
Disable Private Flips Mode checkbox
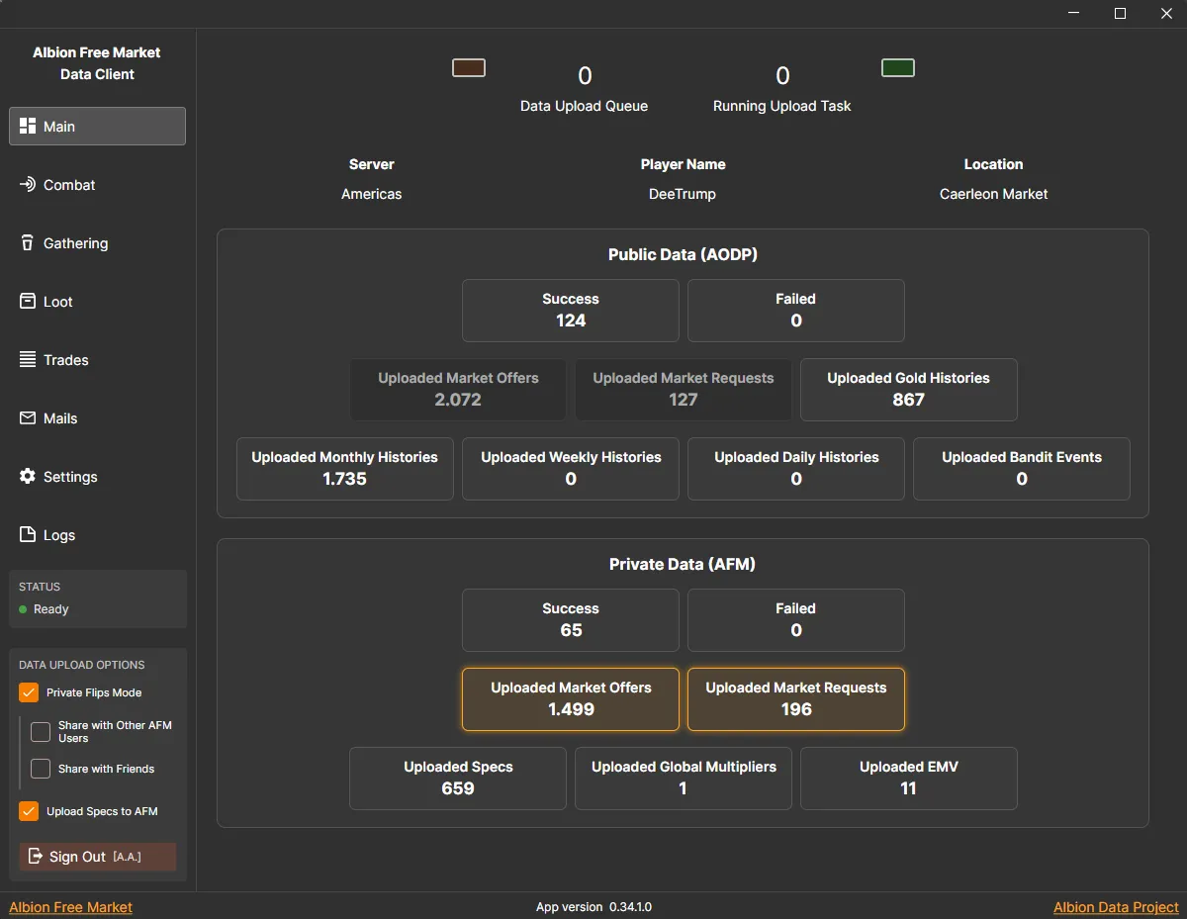pyautogui.click(x=29, y=692)
